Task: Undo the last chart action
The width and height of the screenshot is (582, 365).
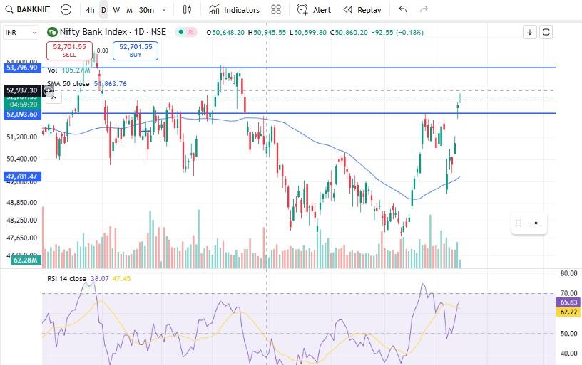Action: point(403,10)
